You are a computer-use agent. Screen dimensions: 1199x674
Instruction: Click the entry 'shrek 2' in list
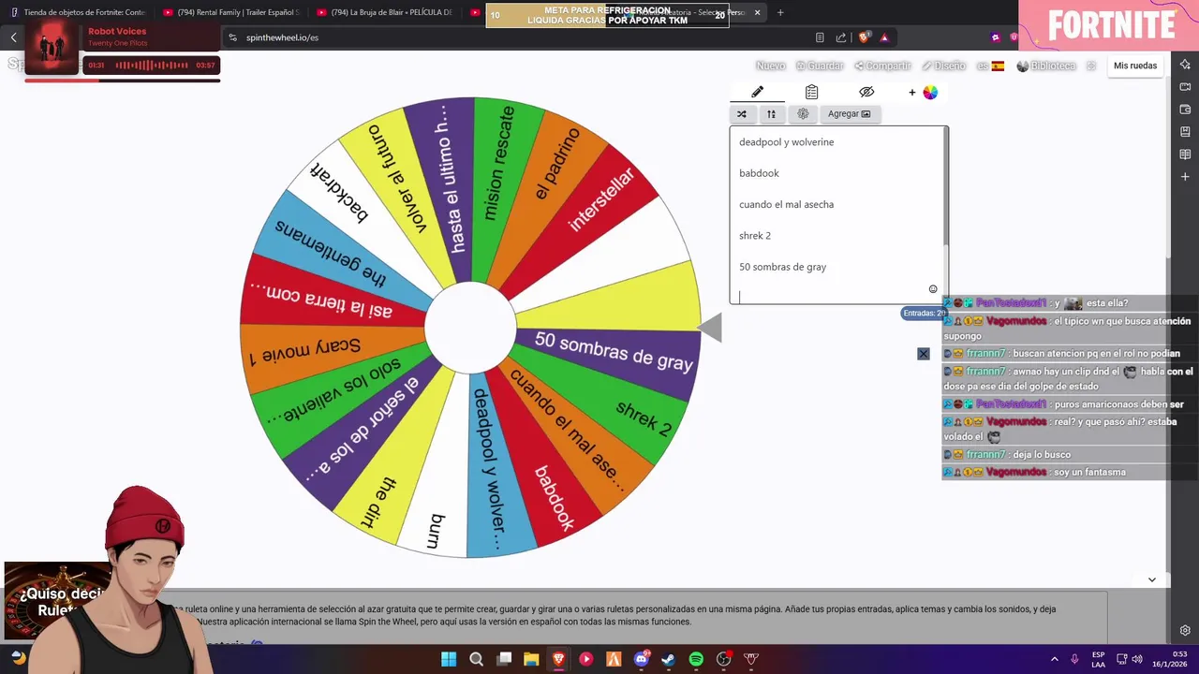pos(755,236)
